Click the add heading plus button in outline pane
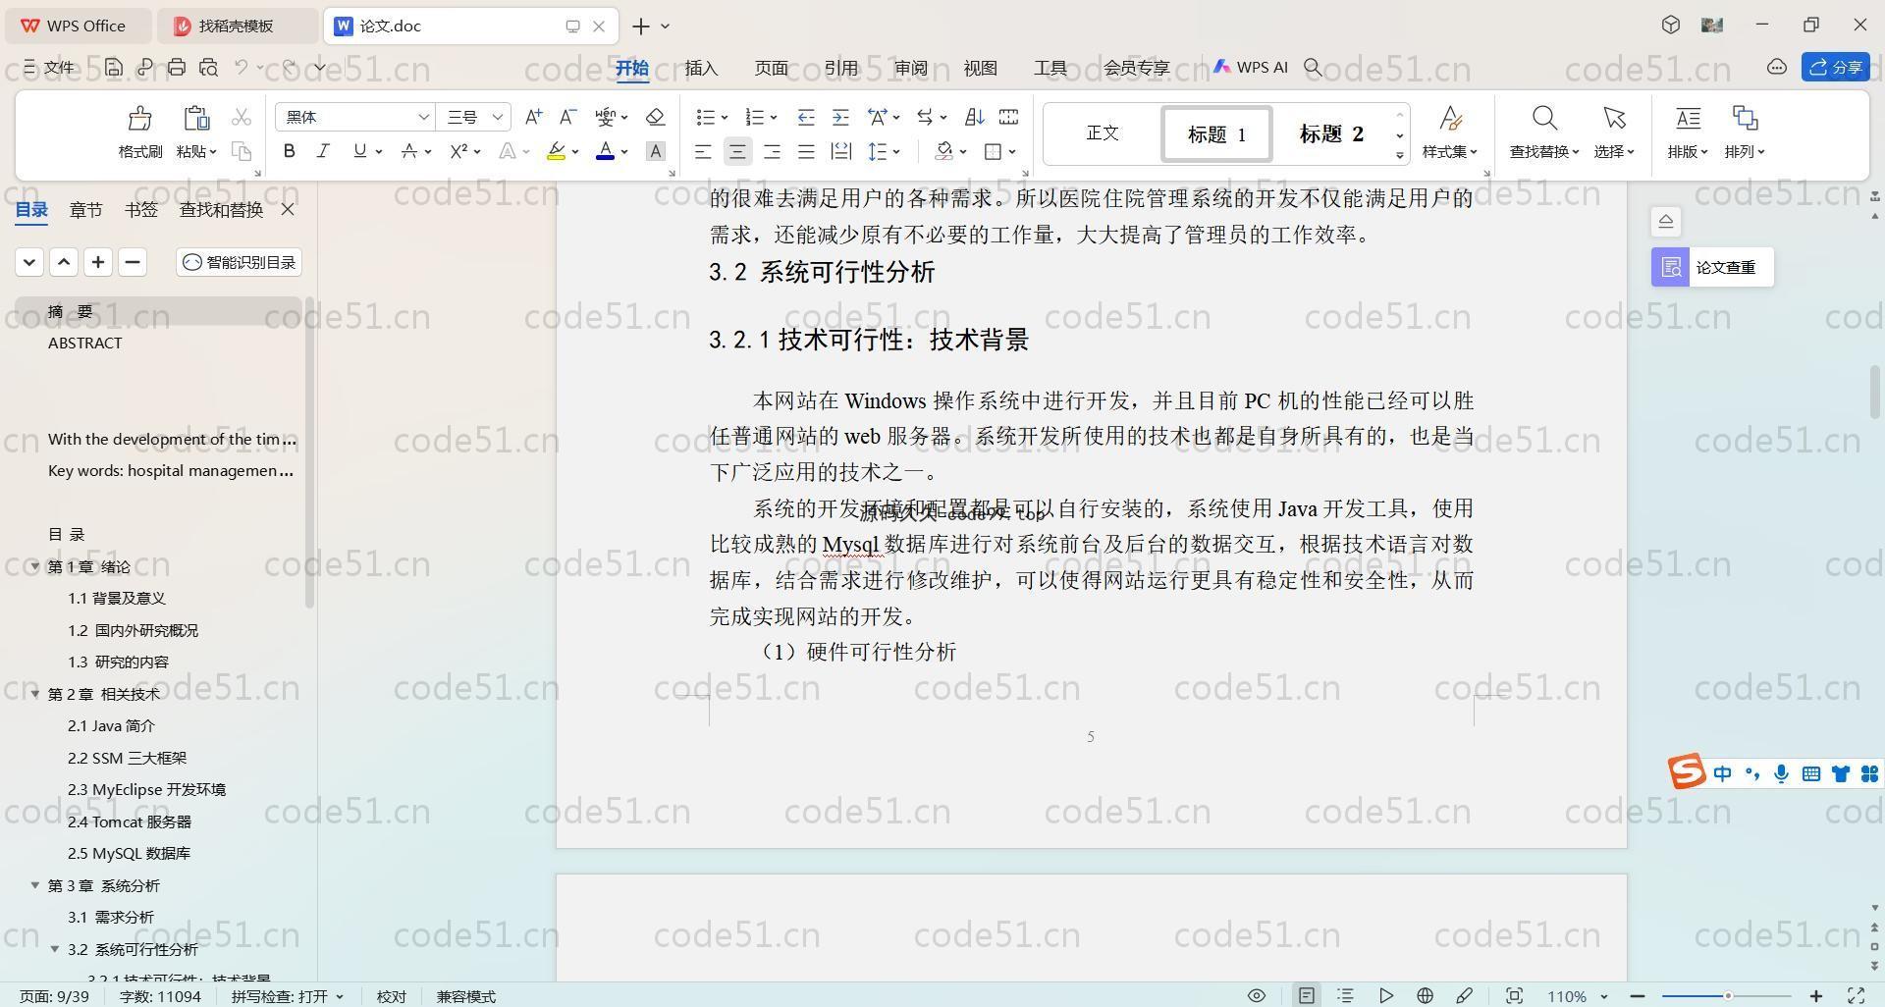Viewport: 1885px width, 1007px height. tap(98, 262)
